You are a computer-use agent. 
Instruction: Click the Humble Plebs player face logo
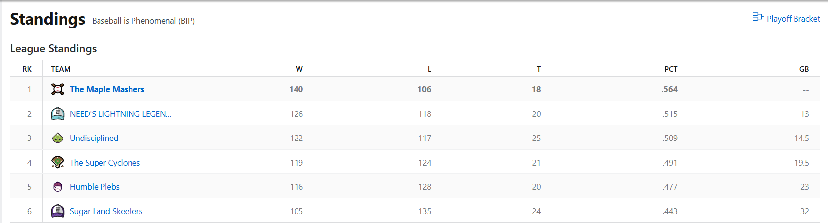[x=58, y=187]
